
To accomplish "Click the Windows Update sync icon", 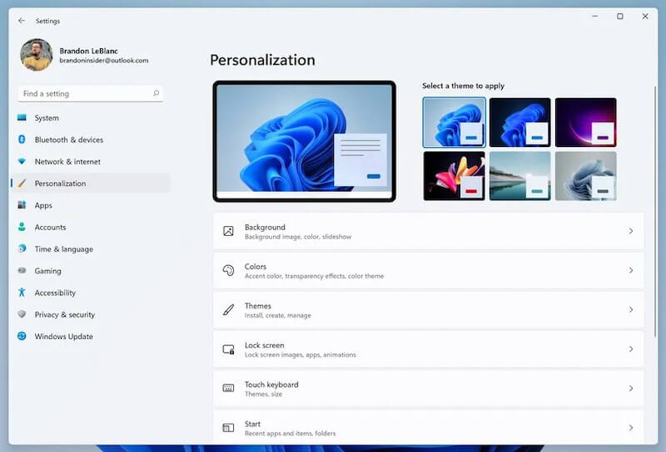I will click(x=22, y=337).
